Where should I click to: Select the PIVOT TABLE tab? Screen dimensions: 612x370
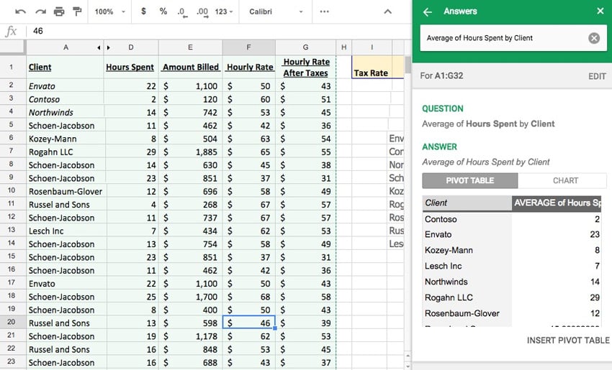[x=469, y=181]
